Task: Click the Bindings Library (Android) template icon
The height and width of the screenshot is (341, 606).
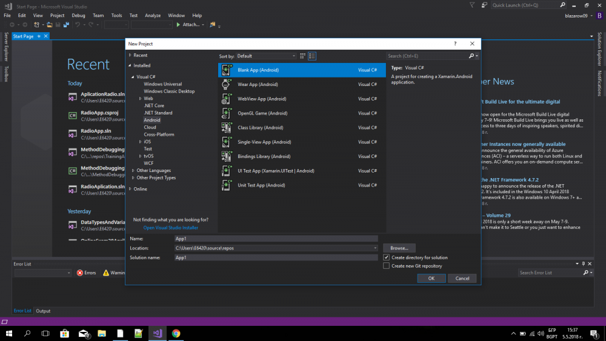Action: pos(227,156)
